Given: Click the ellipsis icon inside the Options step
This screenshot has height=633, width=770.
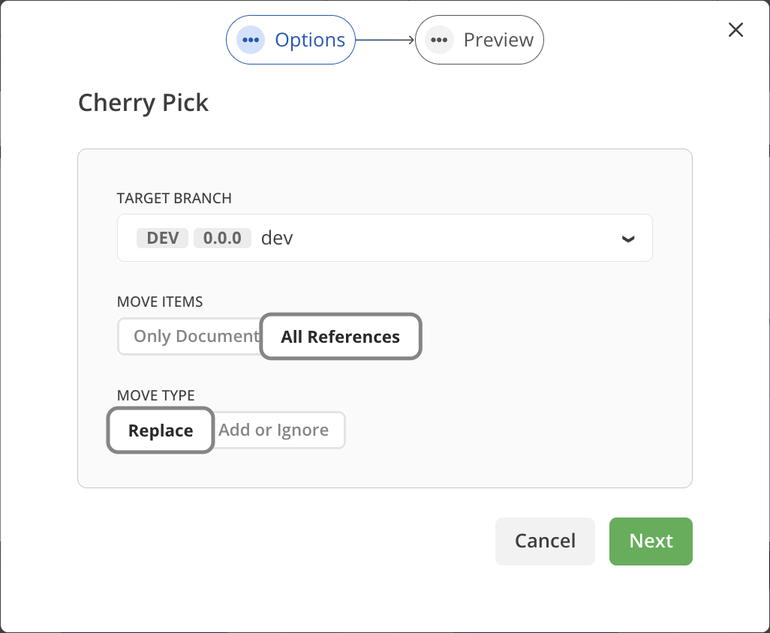Looking at the screenshot, I should (251, 40).
